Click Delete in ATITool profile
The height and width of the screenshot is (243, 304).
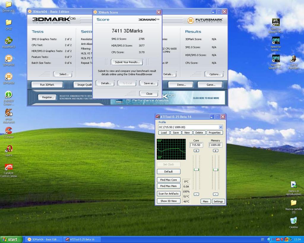click(199, 133)
